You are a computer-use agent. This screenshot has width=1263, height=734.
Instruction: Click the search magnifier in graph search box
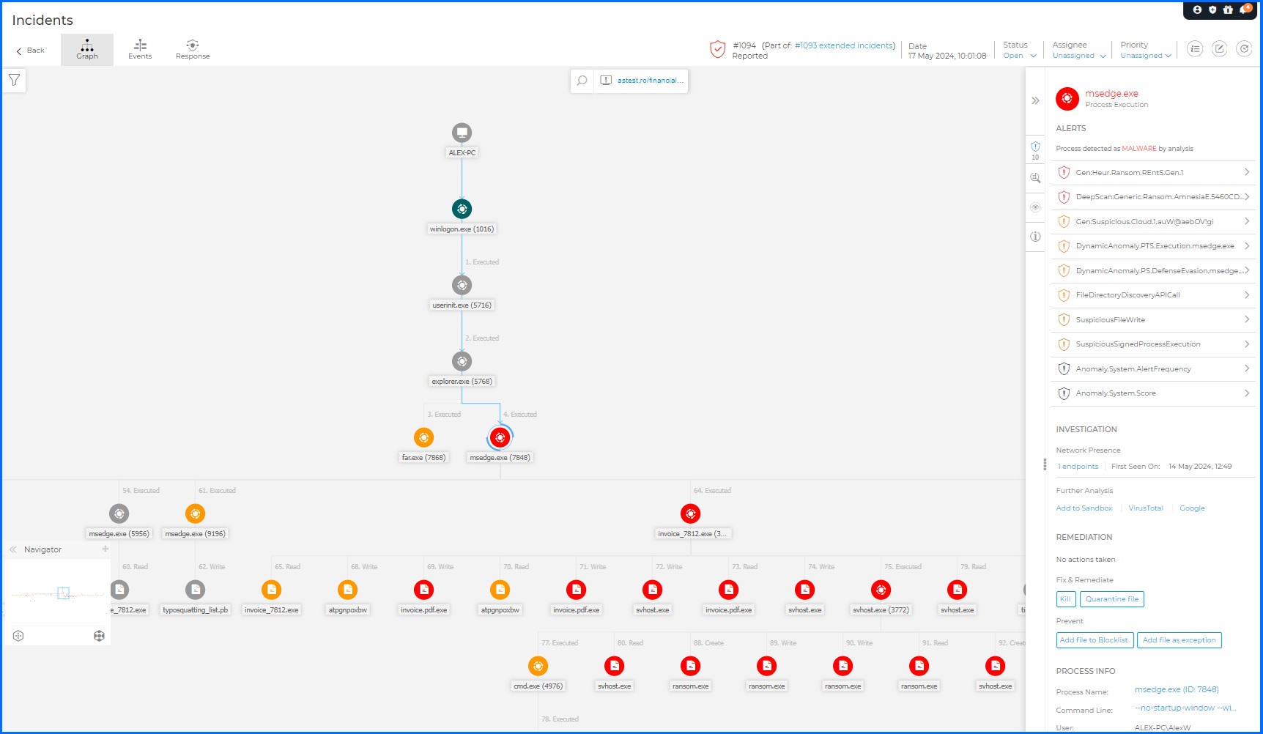coord(582,81)
